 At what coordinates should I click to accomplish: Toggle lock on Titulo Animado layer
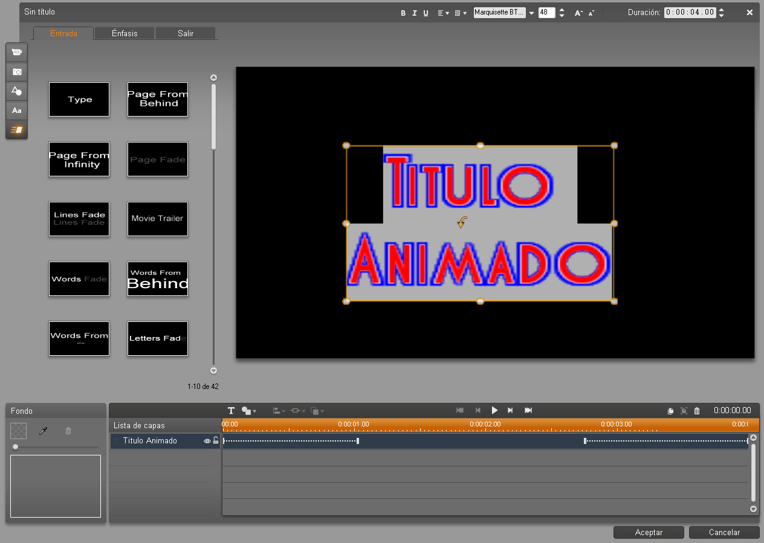(x=216, y=441)
